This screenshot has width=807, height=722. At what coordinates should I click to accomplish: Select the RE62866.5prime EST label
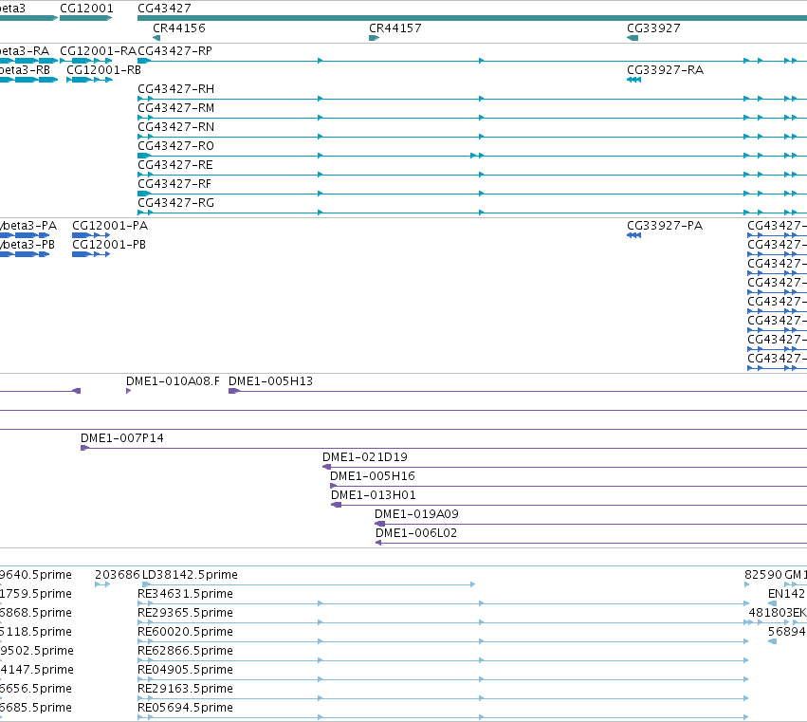185,651
